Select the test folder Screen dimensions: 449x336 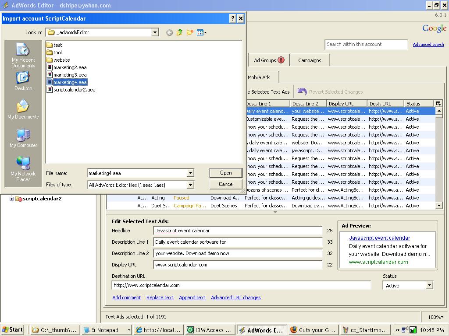point(54,45)
